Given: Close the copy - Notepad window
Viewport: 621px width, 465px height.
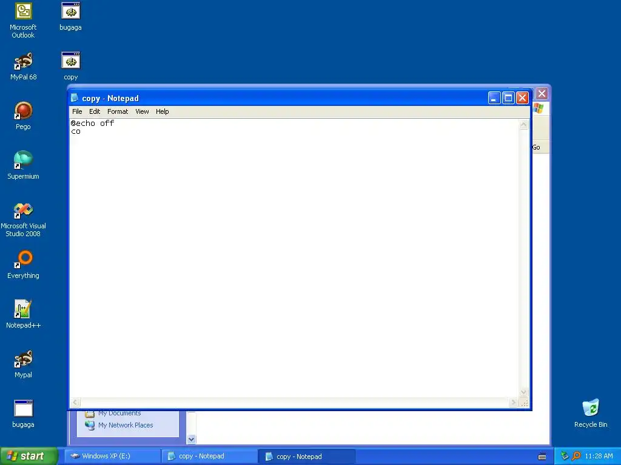Looking at the screenshot, I should (x=522, y=97).
